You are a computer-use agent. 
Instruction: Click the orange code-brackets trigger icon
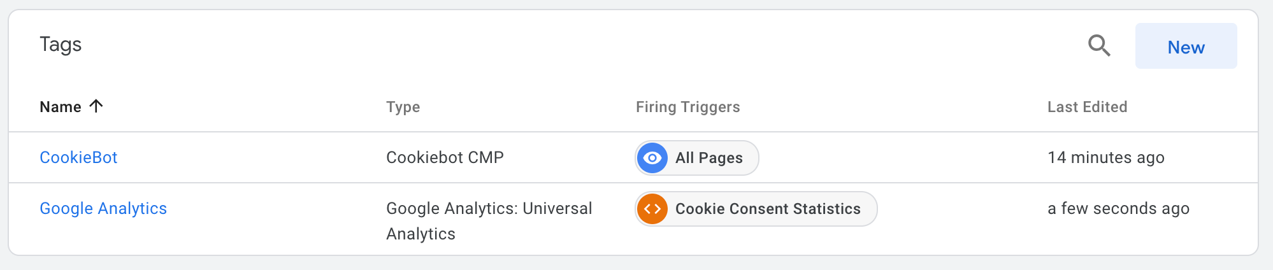click(652, 209)
